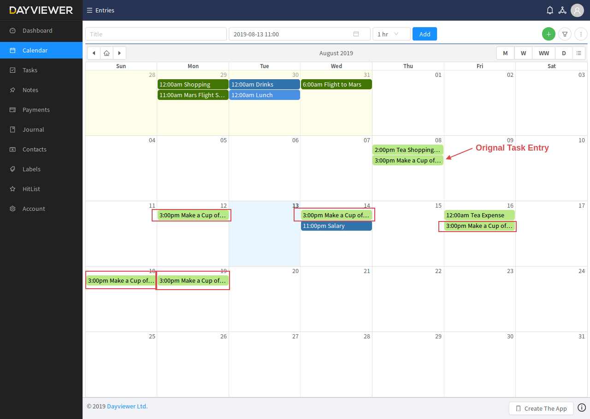Toggle the Entries hamburger menu
Screen dimensions: 590x419
click(89, 10)
